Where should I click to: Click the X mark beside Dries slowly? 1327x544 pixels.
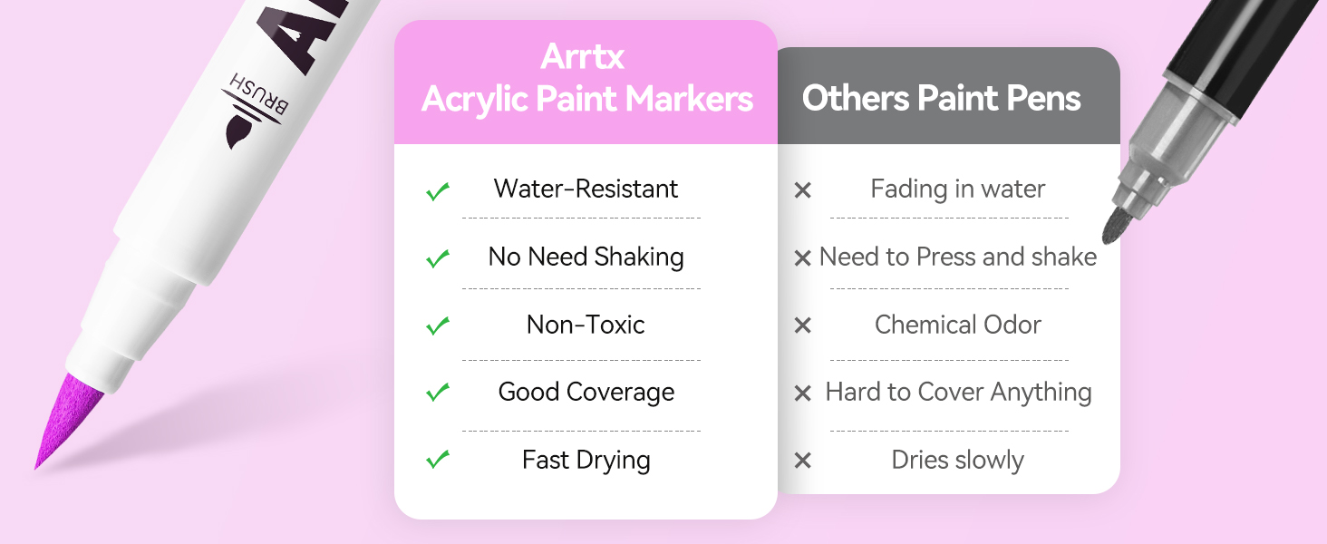(x=802, y=461)
